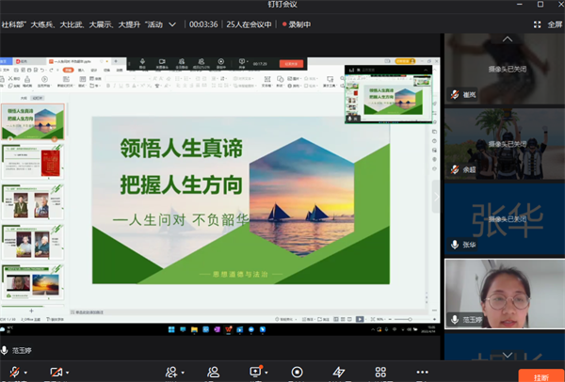This screenshot has width=565, height=382.
Task: Click the muted mic icon next to 崔岚
Action: pos(455,95)
